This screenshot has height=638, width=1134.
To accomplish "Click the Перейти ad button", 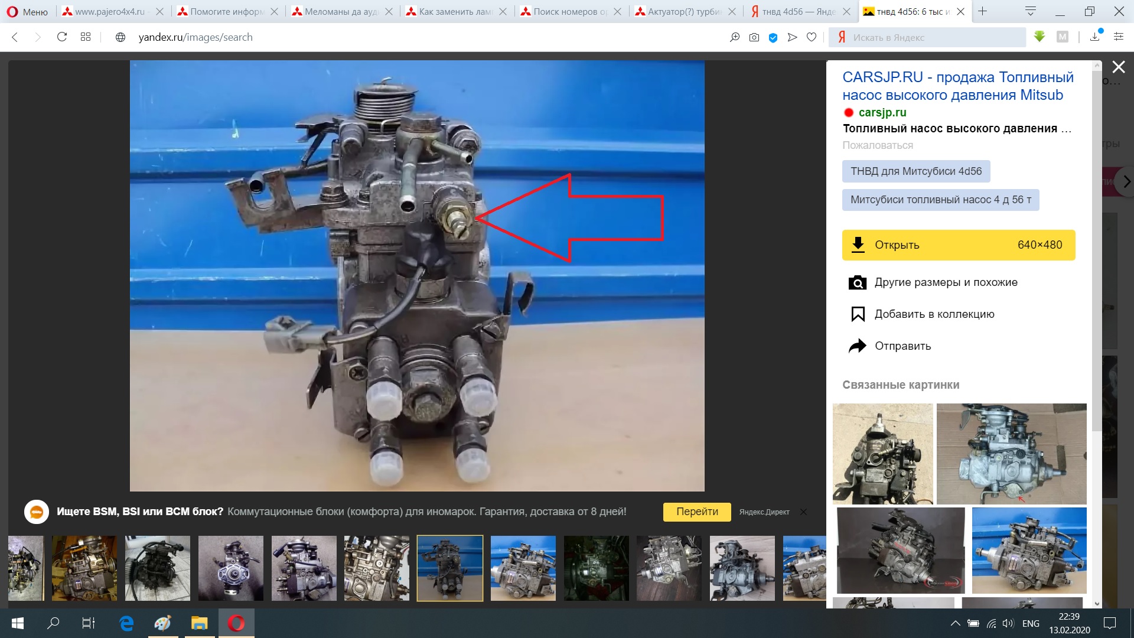I will click(x=697, y=512).
